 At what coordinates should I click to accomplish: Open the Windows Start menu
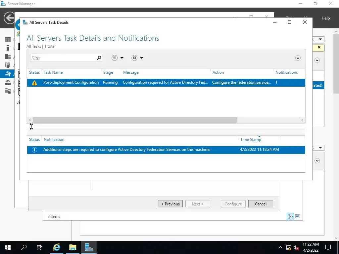(8, 247)
